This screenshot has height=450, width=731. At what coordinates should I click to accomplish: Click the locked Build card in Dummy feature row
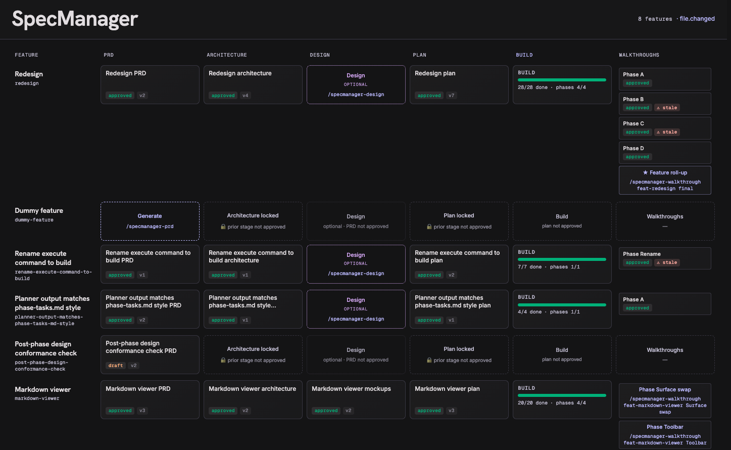pyautogui.click(x=562, y=221)
